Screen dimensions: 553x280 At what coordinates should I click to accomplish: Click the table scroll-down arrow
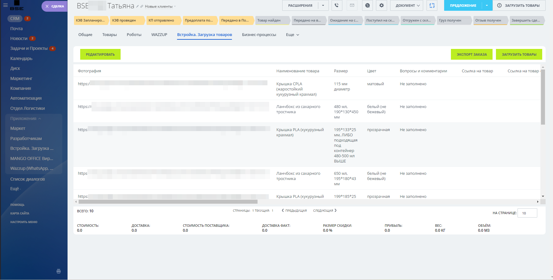543,196
